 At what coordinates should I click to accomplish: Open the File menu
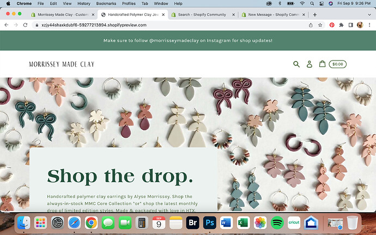tap(40, 4)
